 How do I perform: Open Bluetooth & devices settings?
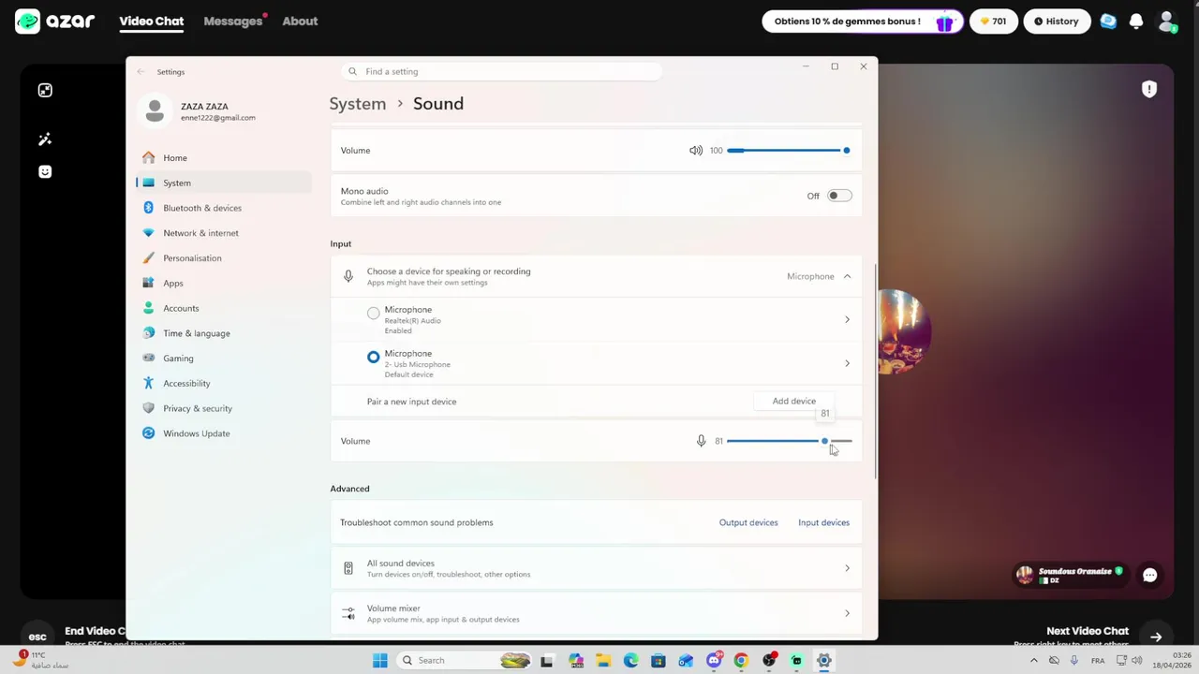223,208
